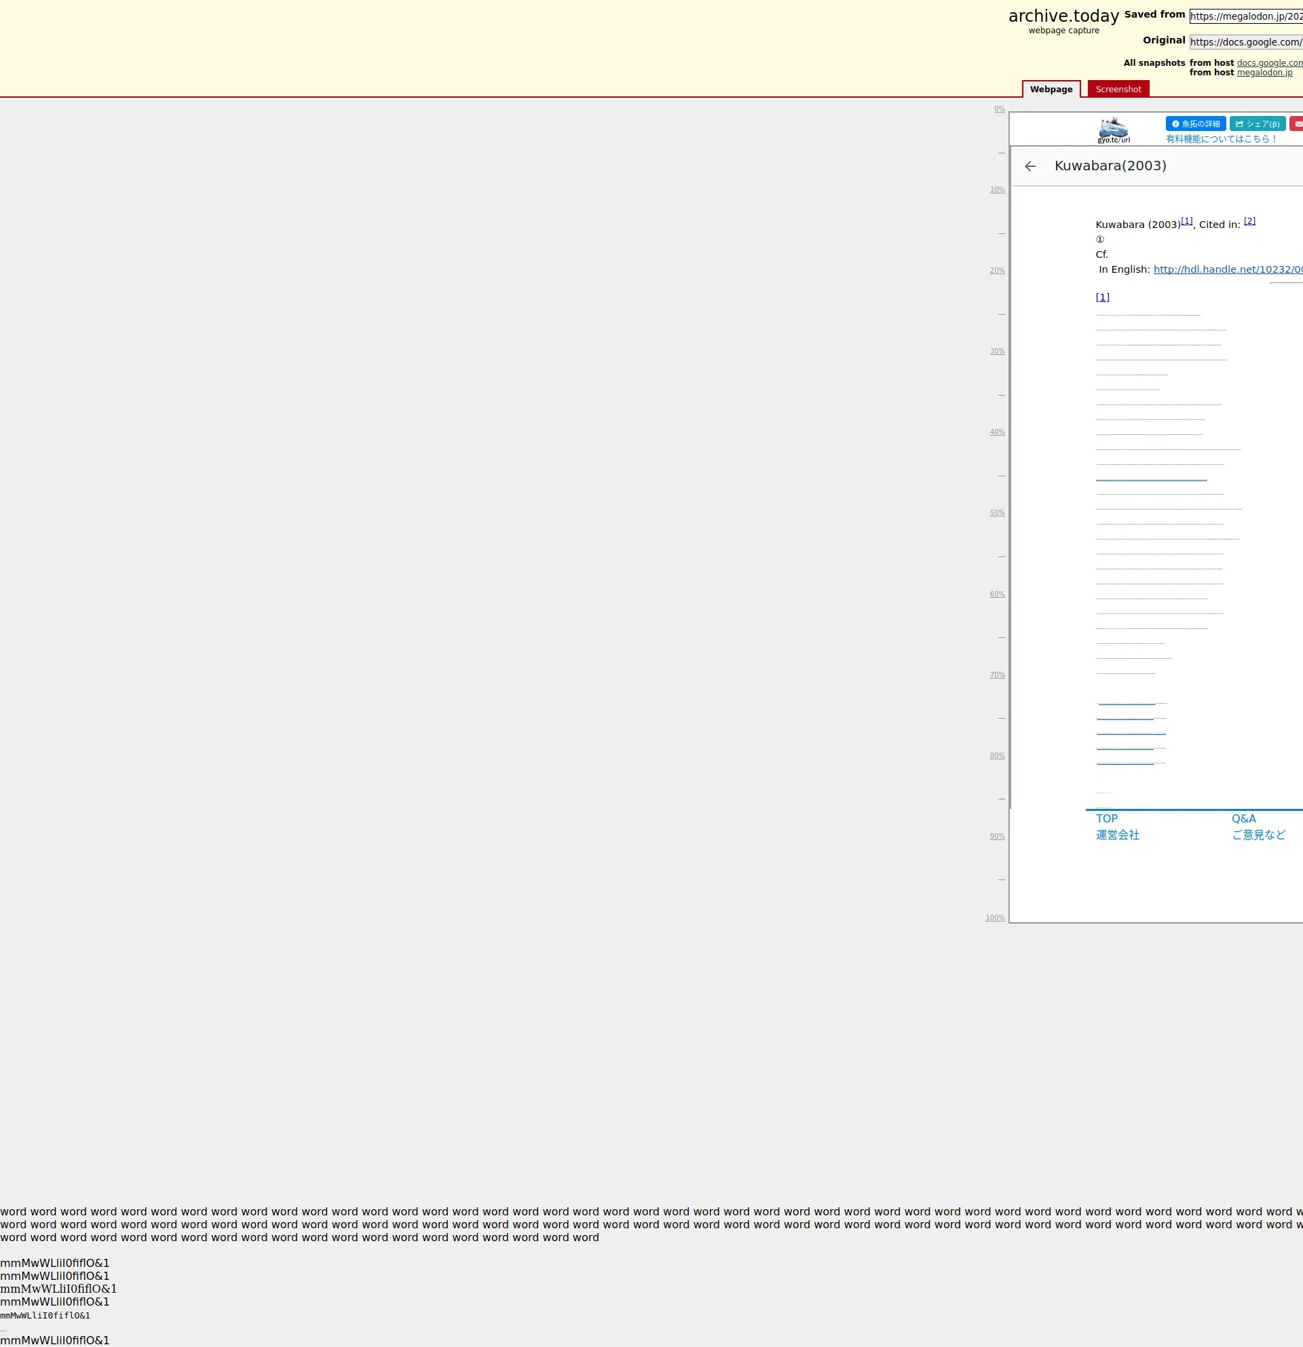Click the gyo.tc/url megalodon logo
This screenshot has height=1347, width=1303.
tap(1114, 130)
